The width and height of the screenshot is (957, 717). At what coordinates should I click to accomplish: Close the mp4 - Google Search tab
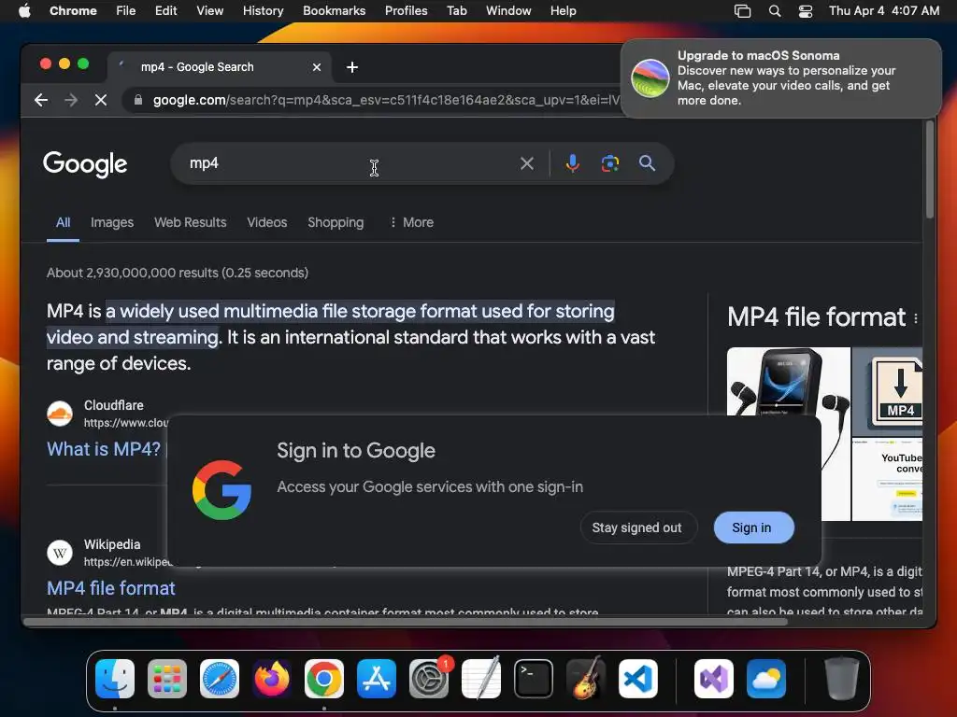pos(317,67)
